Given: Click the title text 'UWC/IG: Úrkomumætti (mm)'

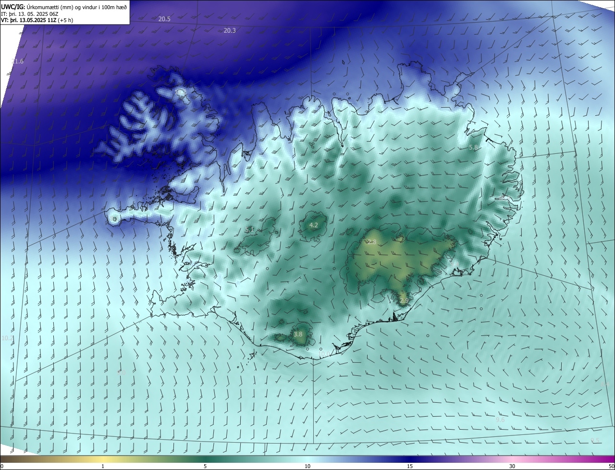Looking at the screenshot, I should point(37,6).
